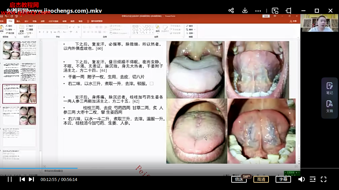
Task: Insert a 新建幻灯片 new slide
Action: click(21, 30)
